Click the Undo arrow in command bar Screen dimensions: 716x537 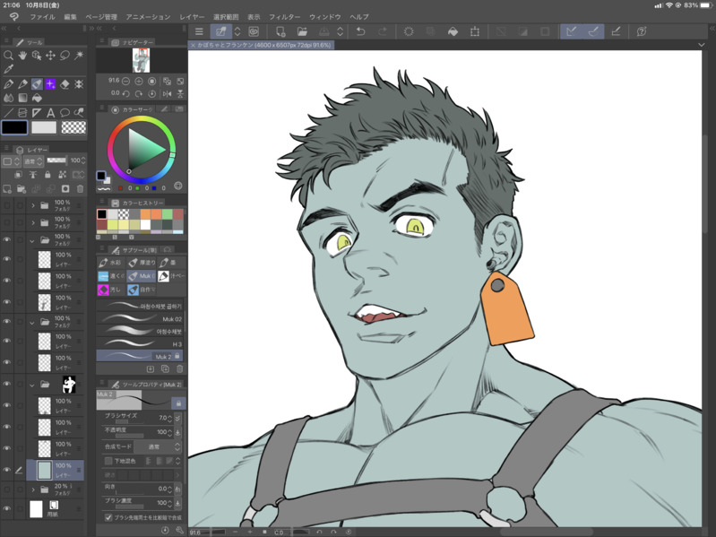click(x=360, y=31)
